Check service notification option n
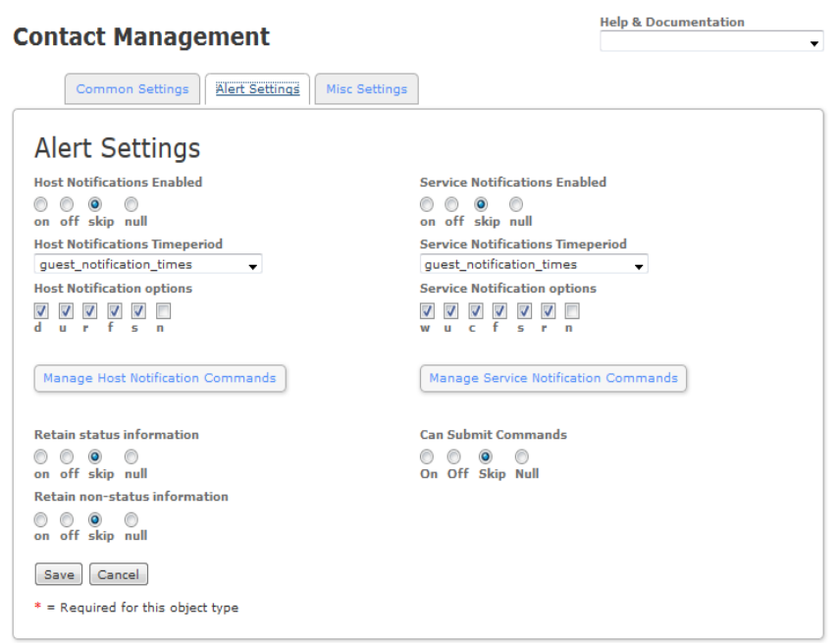The height and width of the screenshot is (643, 840). (572, 311)
